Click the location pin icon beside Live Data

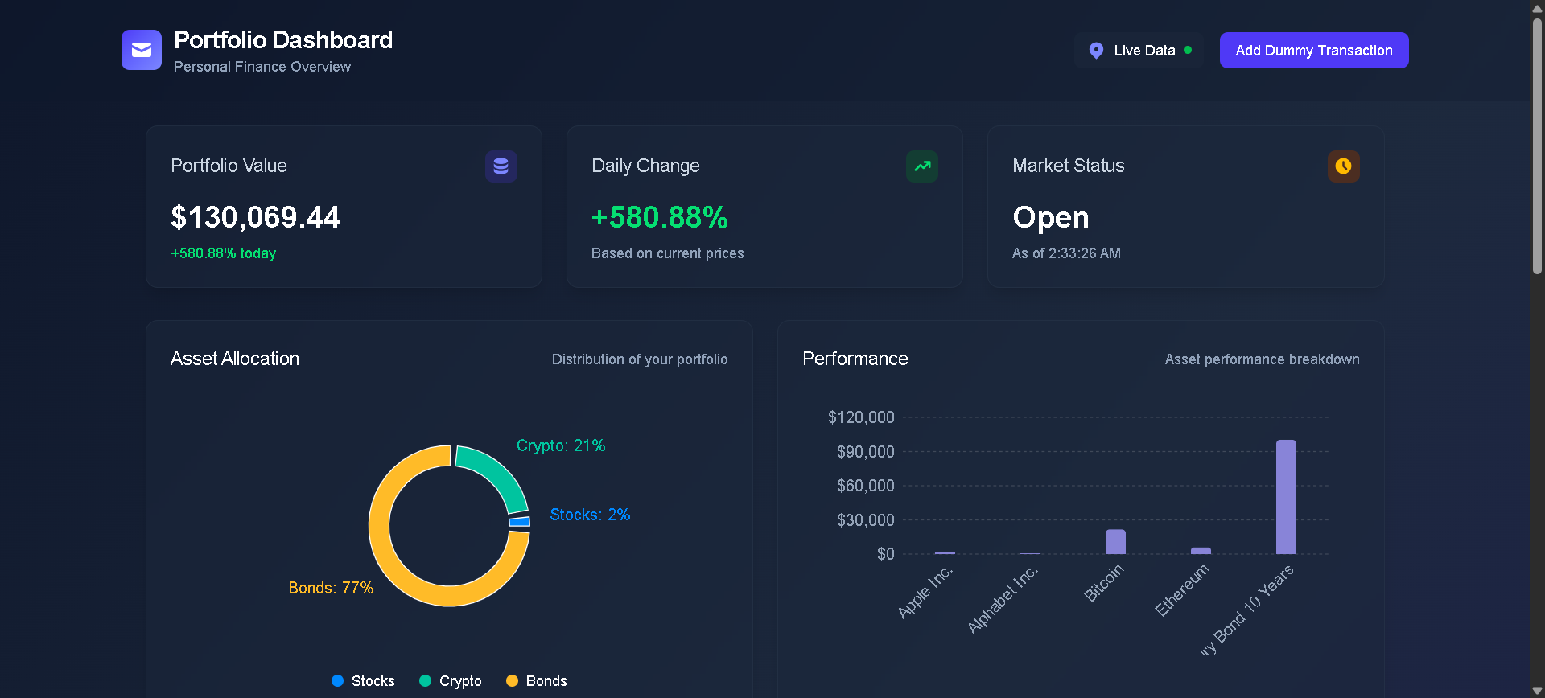[1096, 51]
